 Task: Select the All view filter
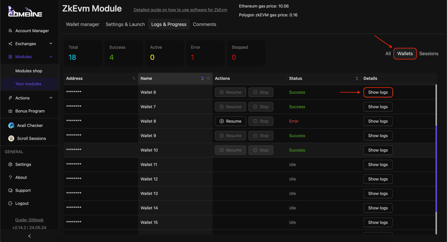pos(388,54)
